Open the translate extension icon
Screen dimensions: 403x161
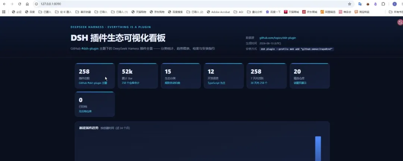click(x=360, y=4)
